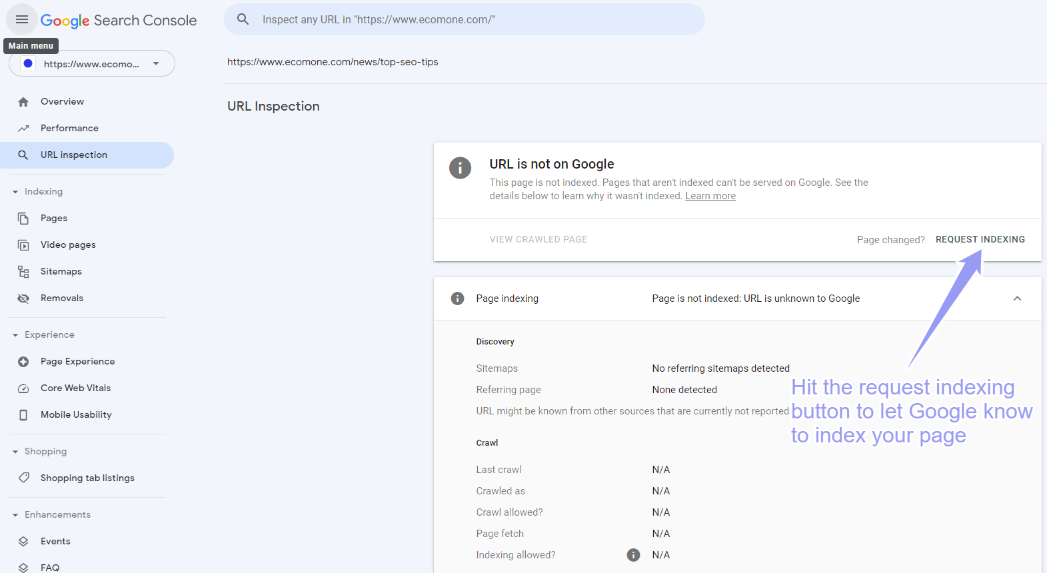Click the Google Search Console logo
The image size is (1047, 573).
click(x=119, y=21)
